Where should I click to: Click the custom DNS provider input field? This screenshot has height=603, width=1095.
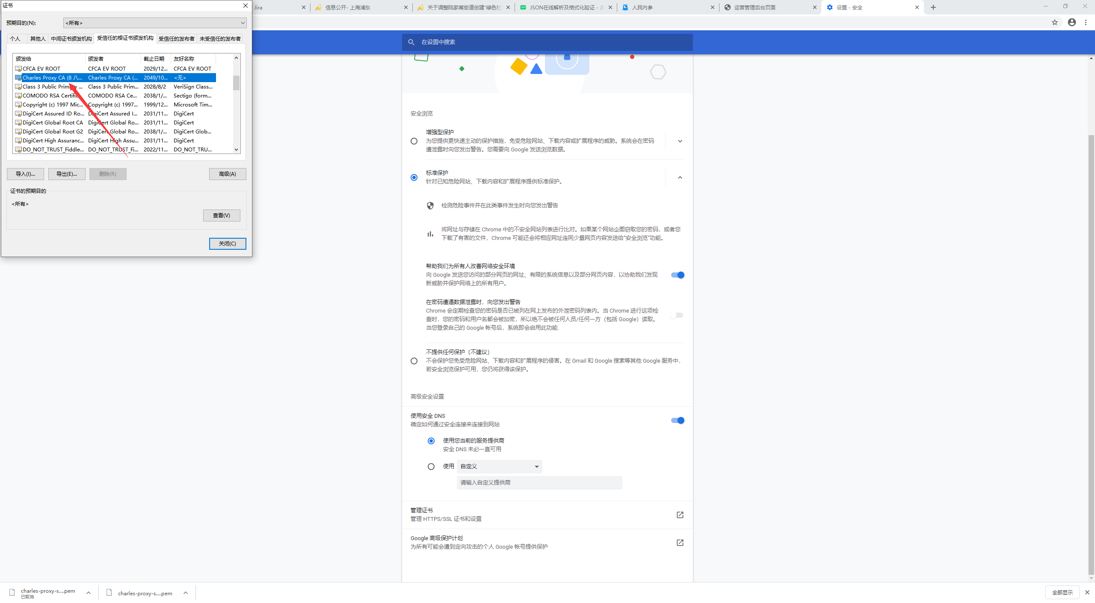tap(539, 483)
